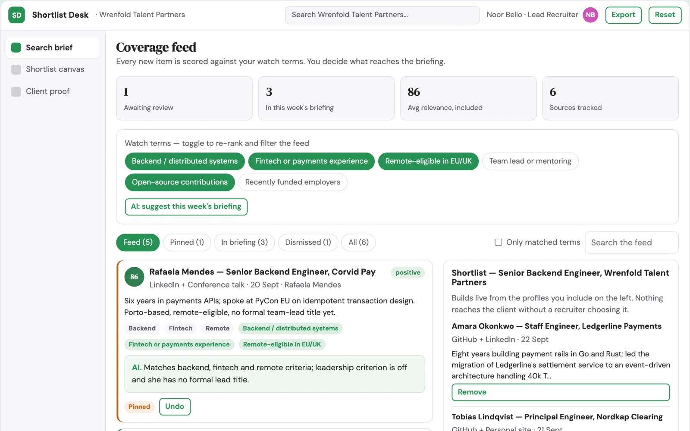Go to Shortlist canvas page
Viewport: 690px width, 431px height.
coord(53,69)
